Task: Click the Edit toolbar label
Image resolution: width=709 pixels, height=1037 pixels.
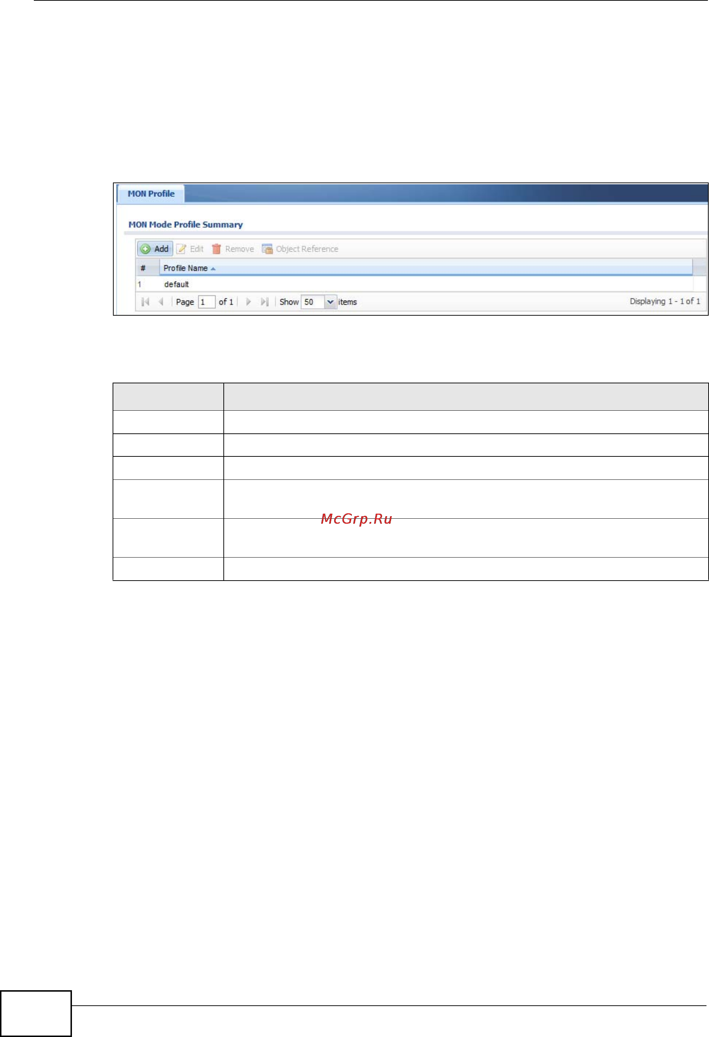Action: 197,249
